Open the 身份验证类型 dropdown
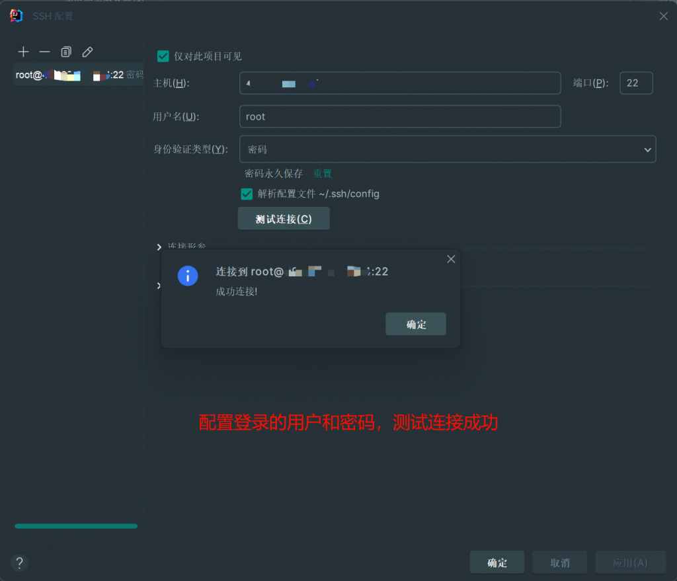Viewport: 677px width, 581px height. 447,149
